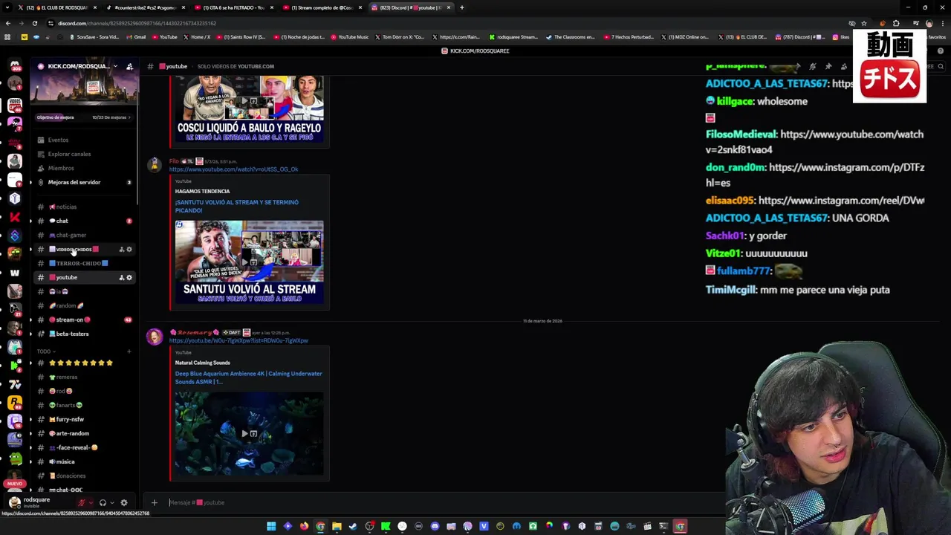Screen dimensions: 951x535
Task: Open the YouTube bookmark in bookmarks bar
Action: pos(164,36)
